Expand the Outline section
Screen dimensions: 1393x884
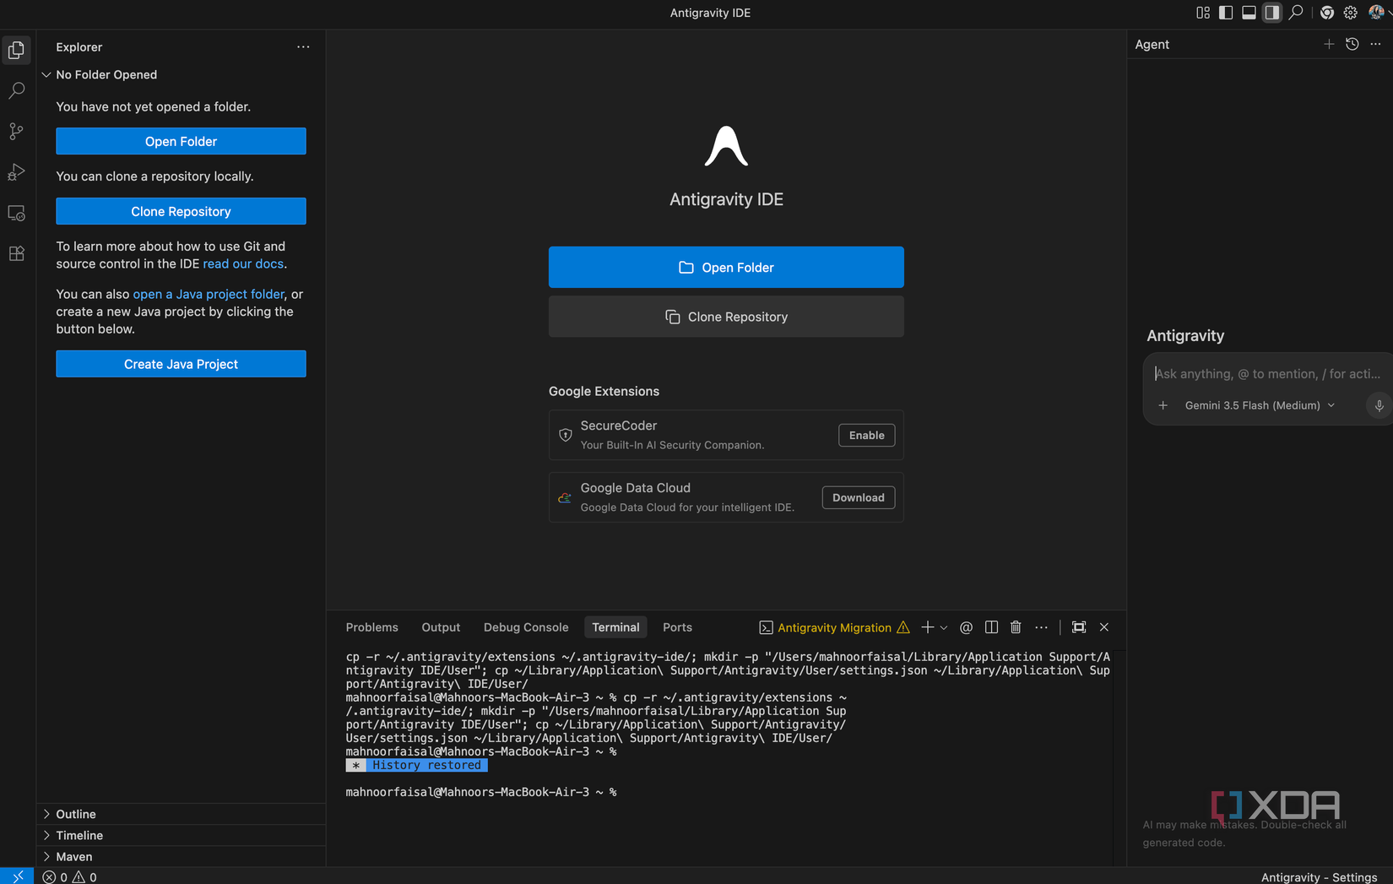[181, 814]
